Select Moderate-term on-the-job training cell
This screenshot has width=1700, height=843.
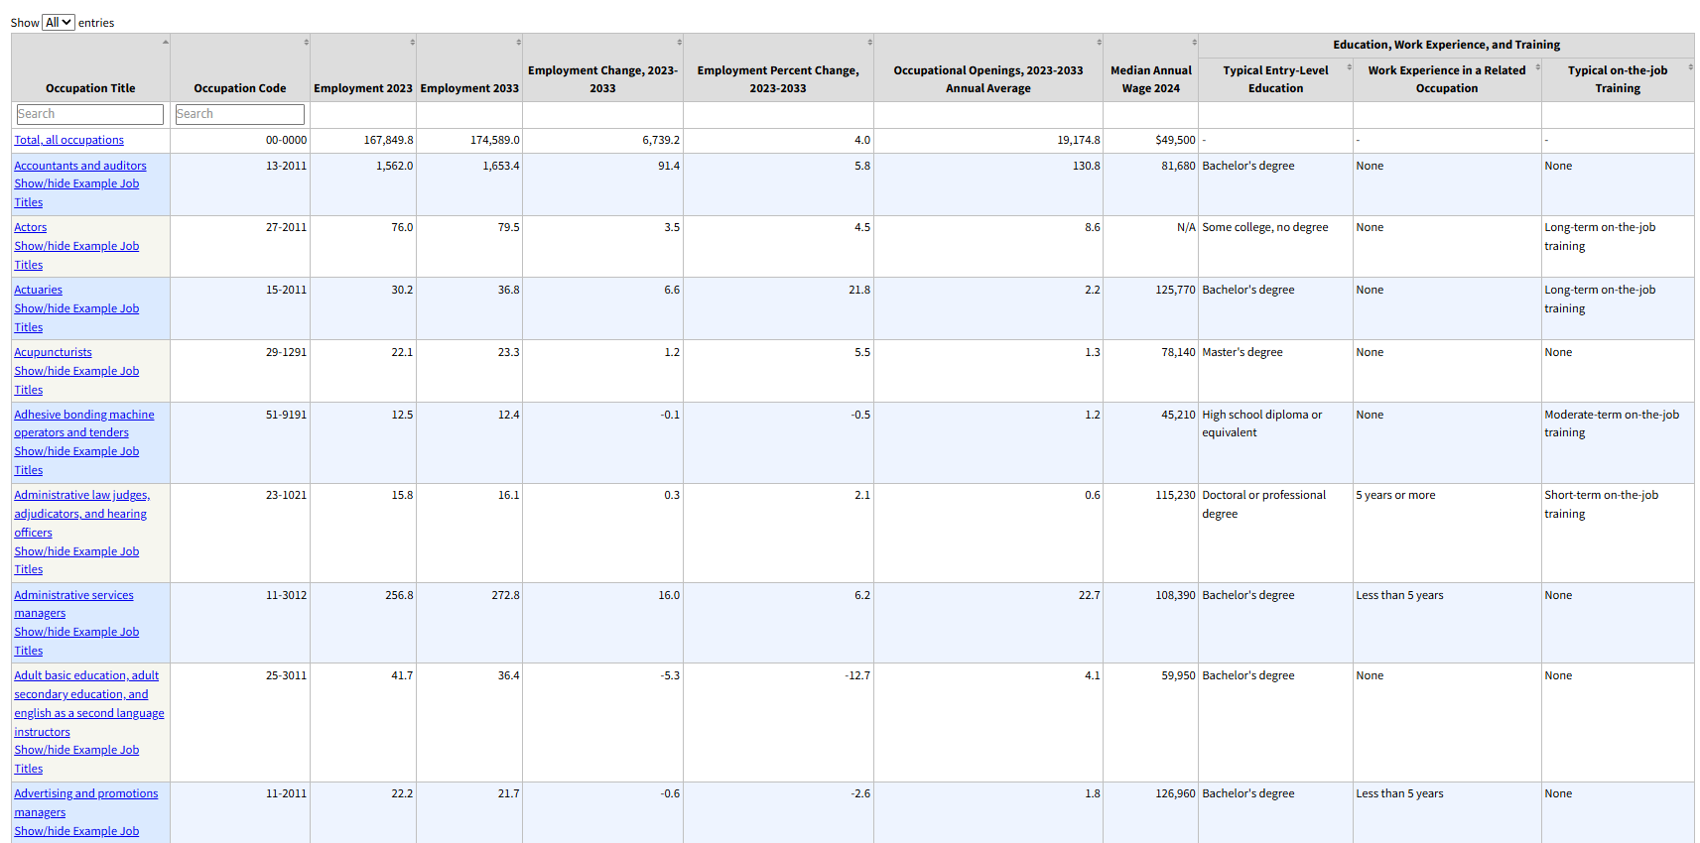coord(1618,442)
